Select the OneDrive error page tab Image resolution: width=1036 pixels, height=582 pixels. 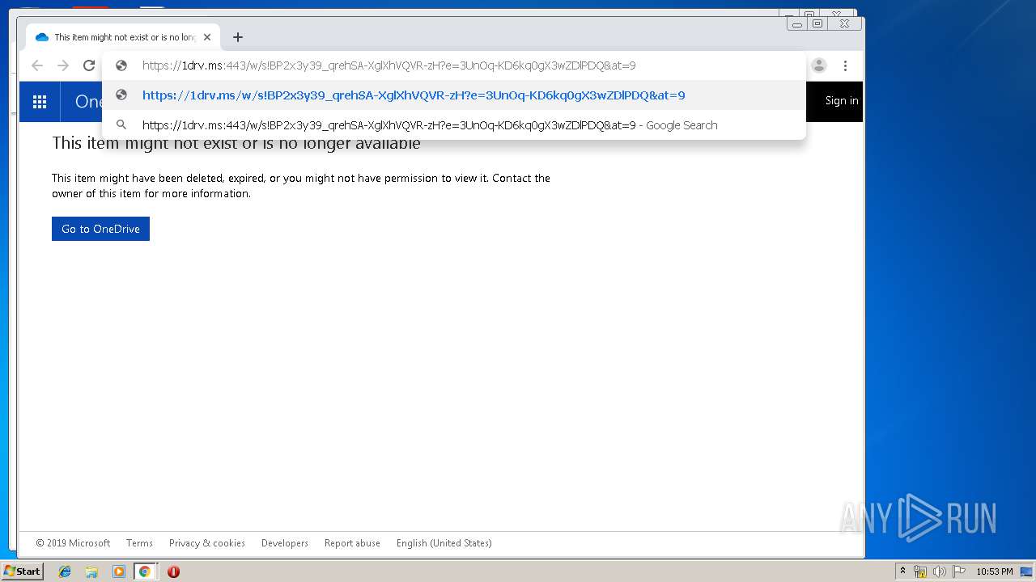tap(123, 37)
